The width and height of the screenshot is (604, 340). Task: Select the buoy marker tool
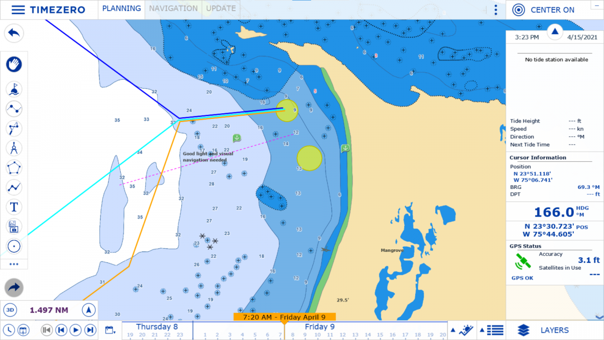pos(14,89)
